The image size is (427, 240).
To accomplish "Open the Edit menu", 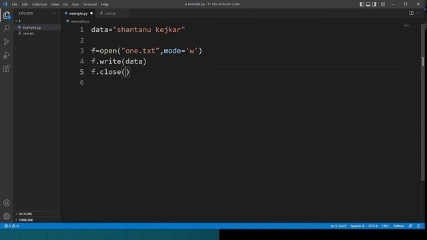I will click(x=25, y=5).
